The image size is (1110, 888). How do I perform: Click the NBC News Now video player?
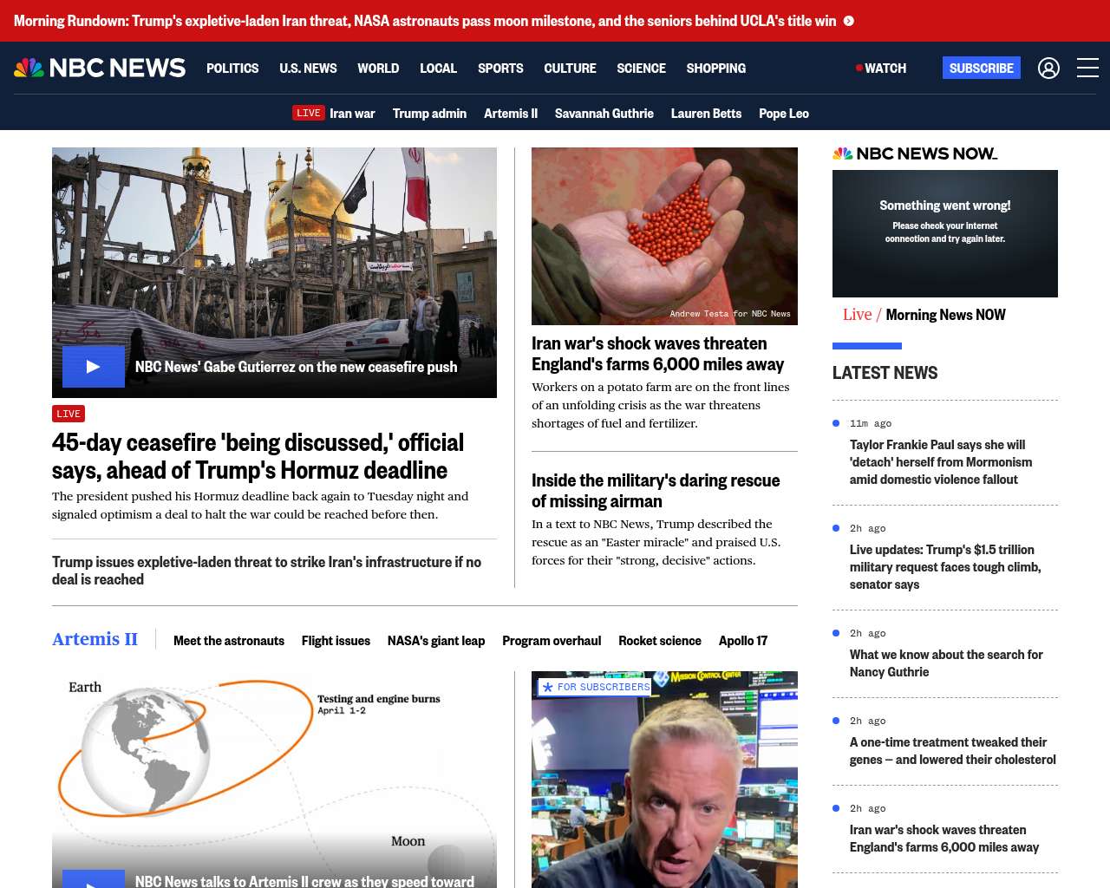(x=945, y=233)
